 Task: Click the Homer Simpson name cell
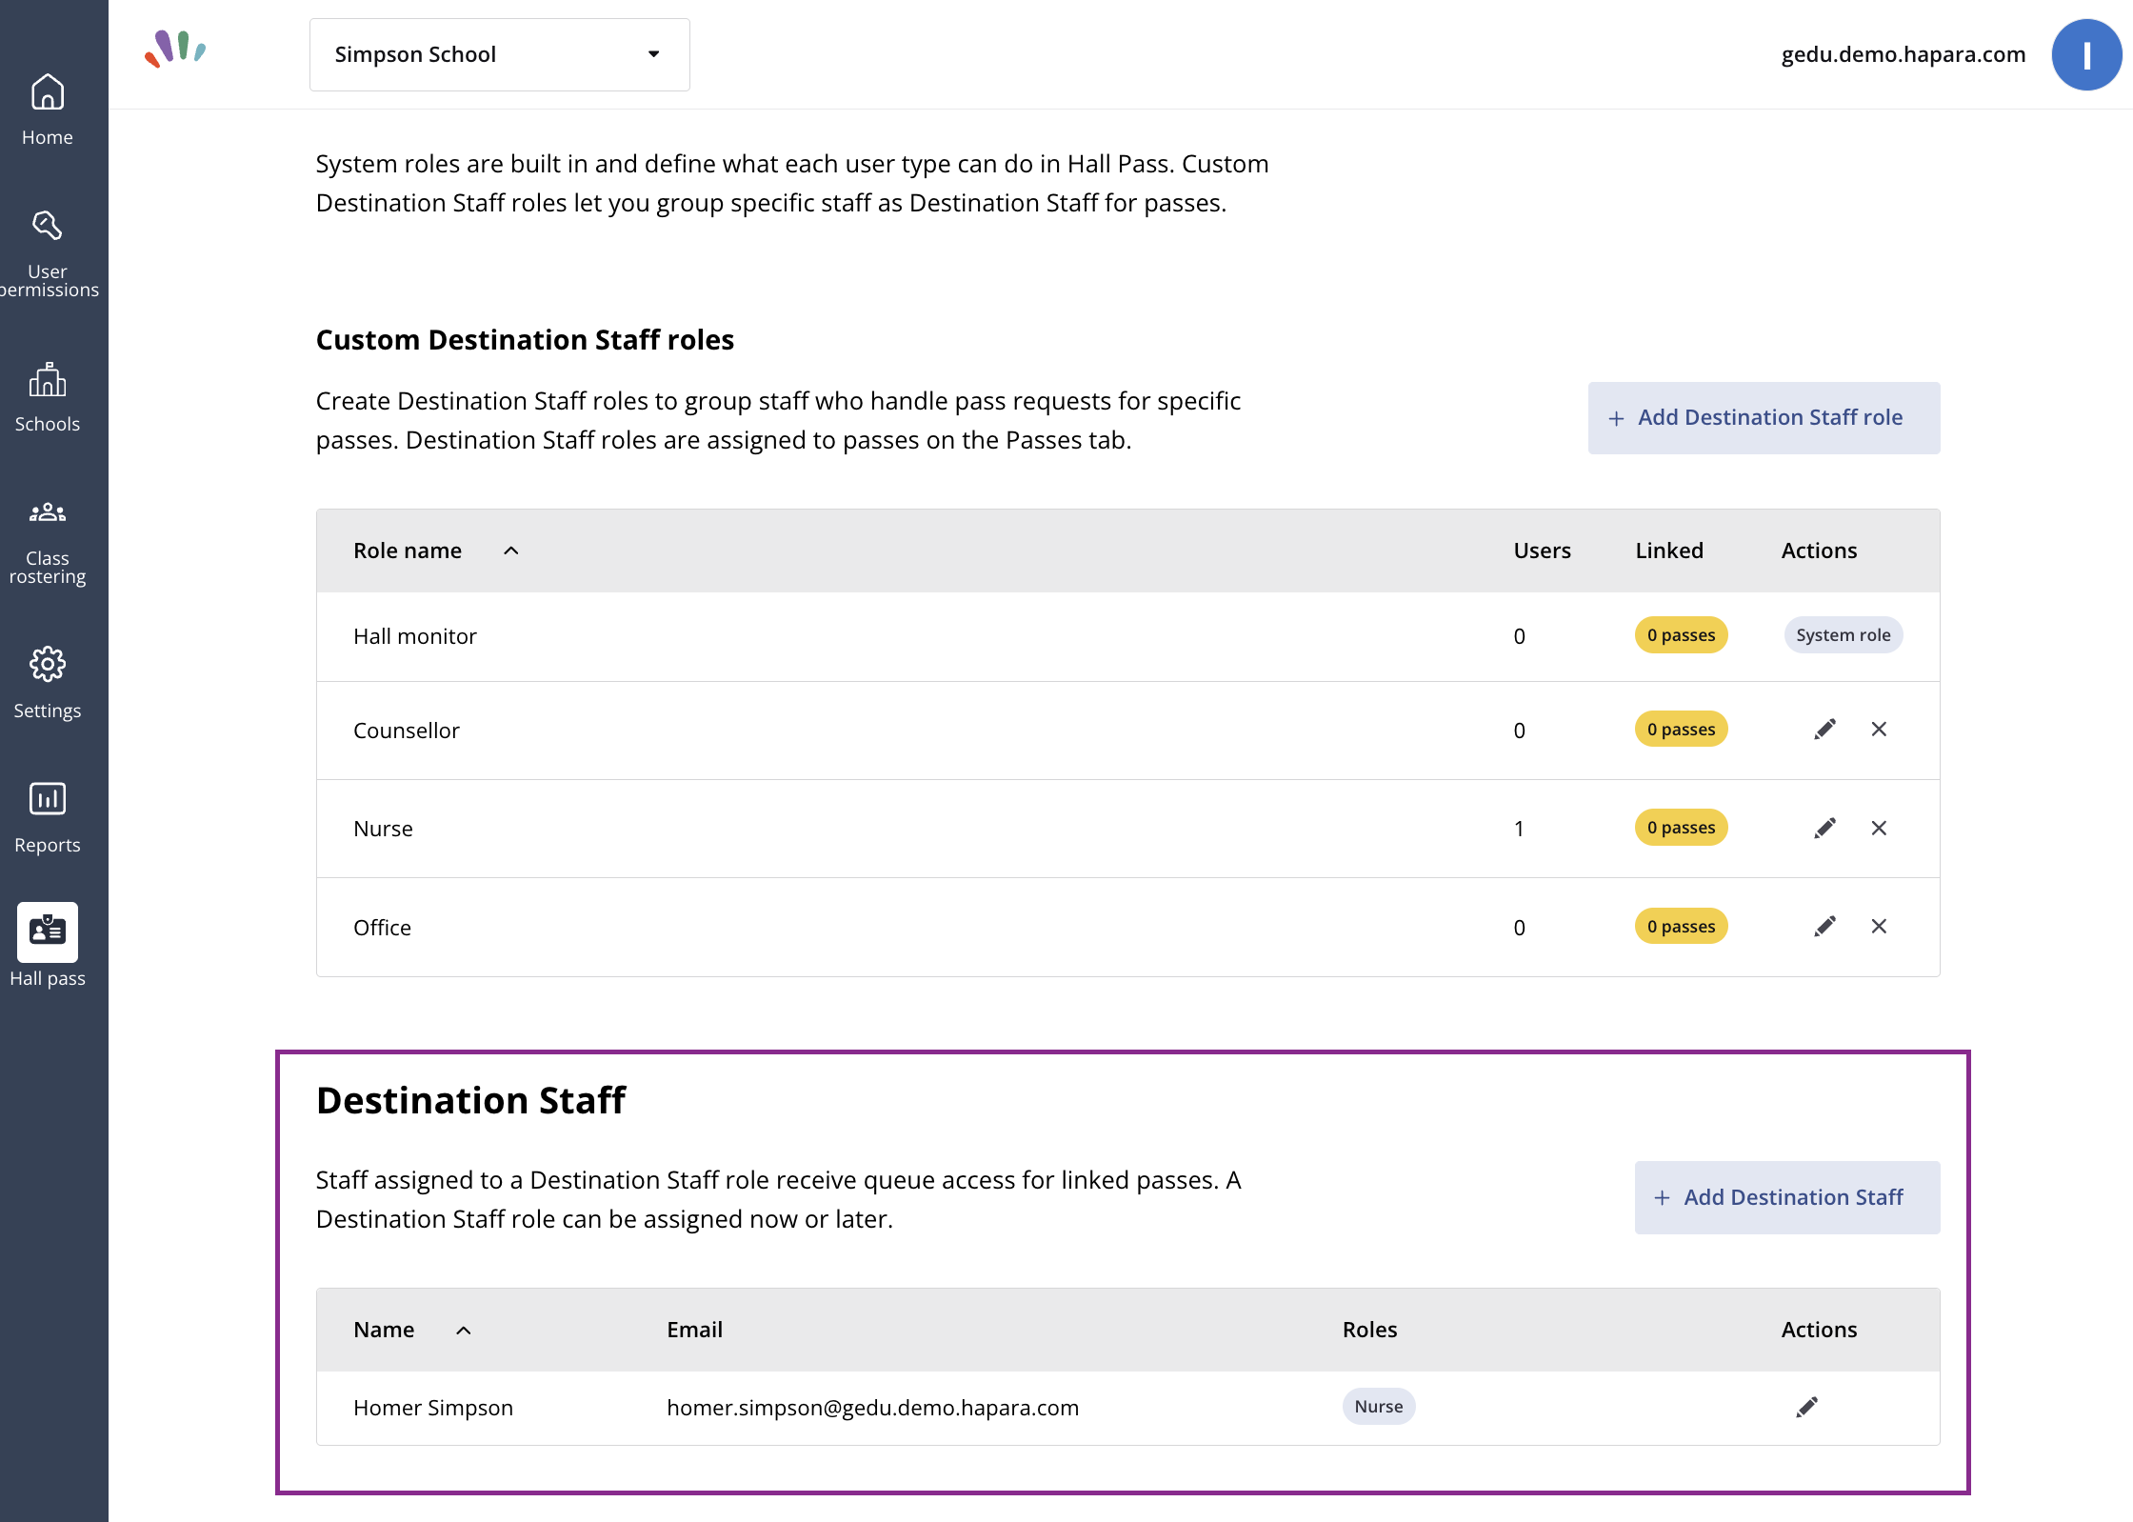432,1407
